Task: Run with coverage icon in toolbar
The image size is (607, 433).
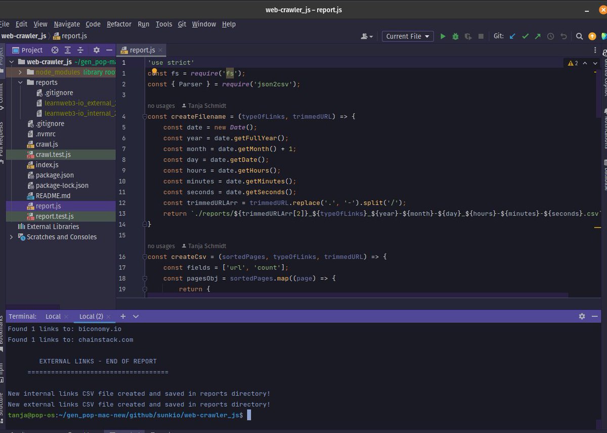Action: coord(468,36)
